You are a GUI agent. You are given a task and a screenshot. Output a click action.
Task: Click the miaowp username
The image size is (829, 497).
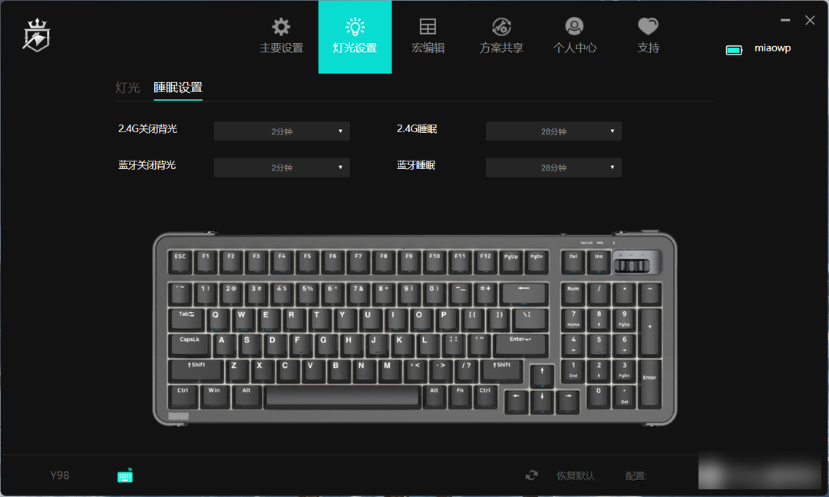coord(772,48)
